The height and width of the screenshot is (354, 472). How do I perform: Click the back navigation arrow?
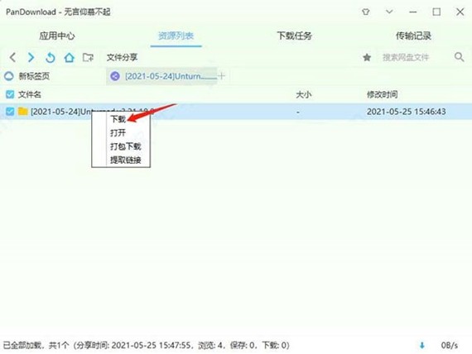(x=12, y=57)
